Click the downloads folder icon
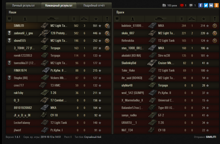220x144 pixels. tap(164, 5)
